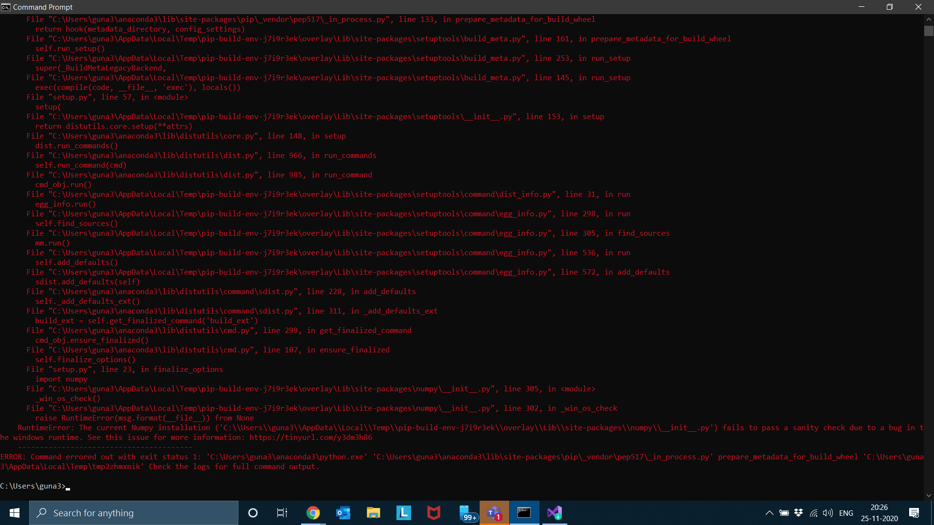Open Visual Studio from the taskbar

coord(555,513)
